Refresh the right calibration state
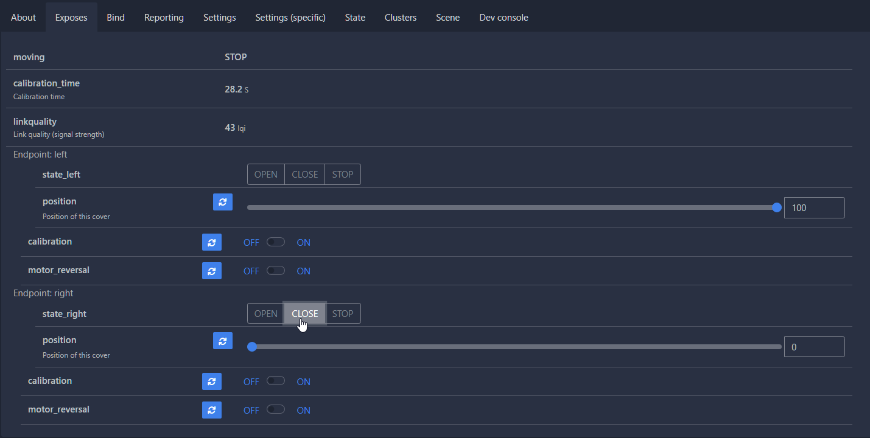 tap(211, 381)
